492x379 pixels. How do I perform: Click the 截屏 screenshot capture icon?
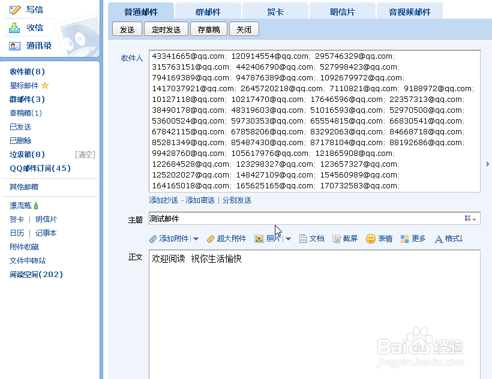click(337, 238)
